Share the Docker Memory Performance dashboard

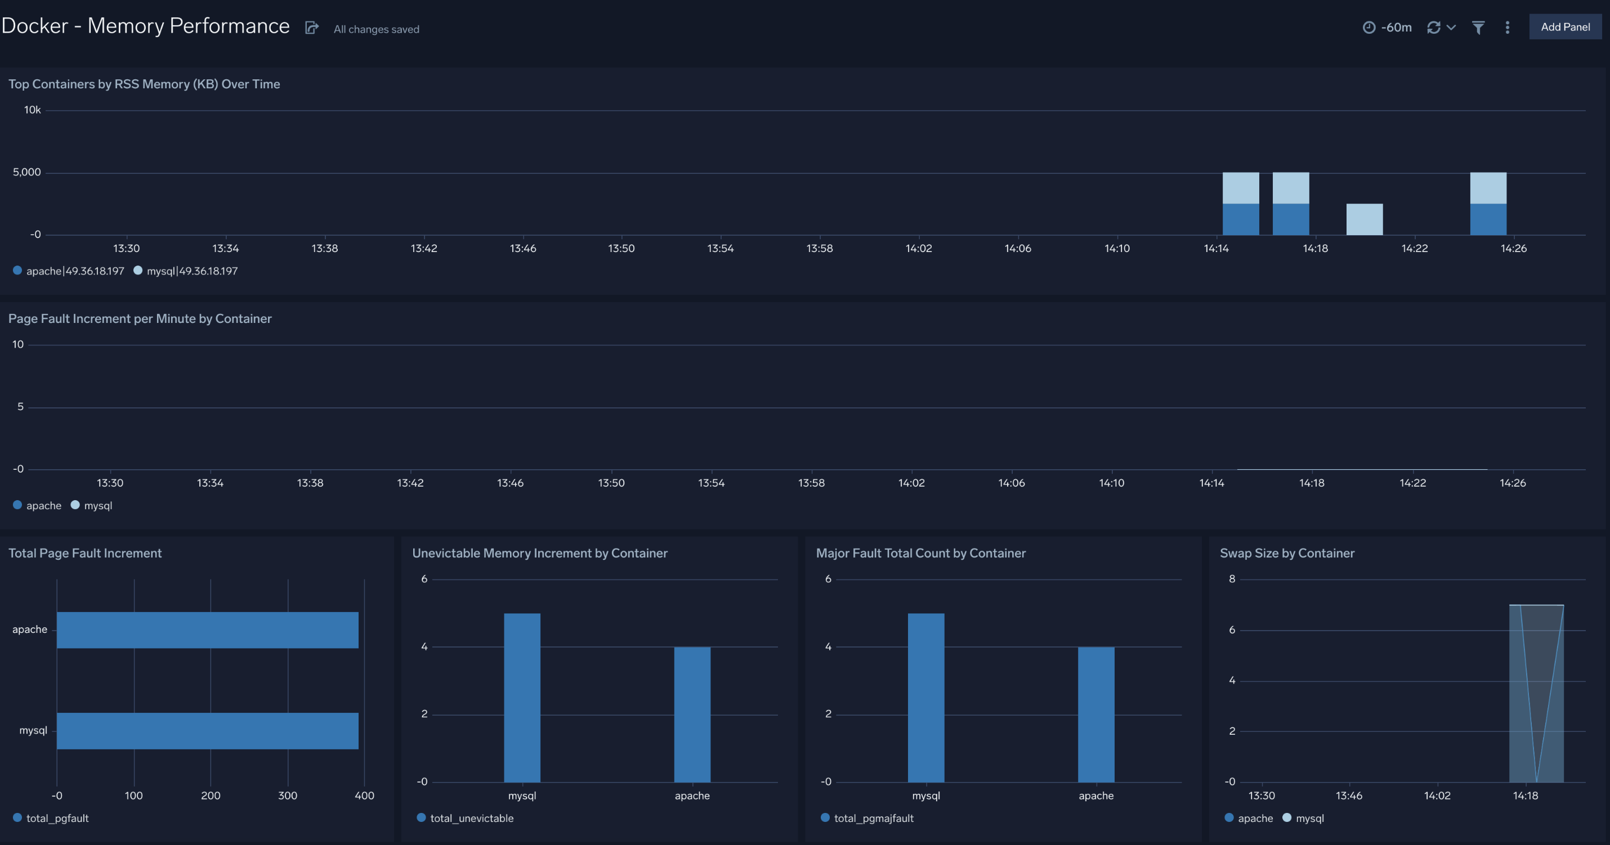click(311, 28)
